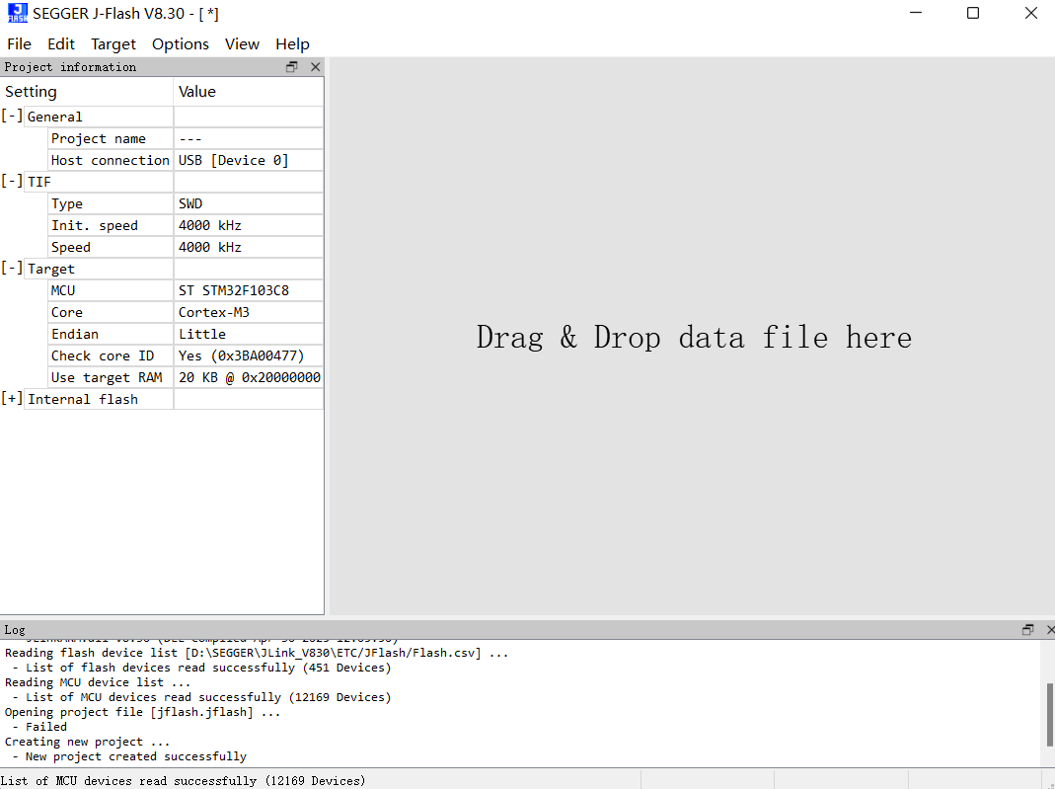Click the Drag & Drop data file area
The width and height of the screenshot is (1055, 789).
[x=694, y=337]
